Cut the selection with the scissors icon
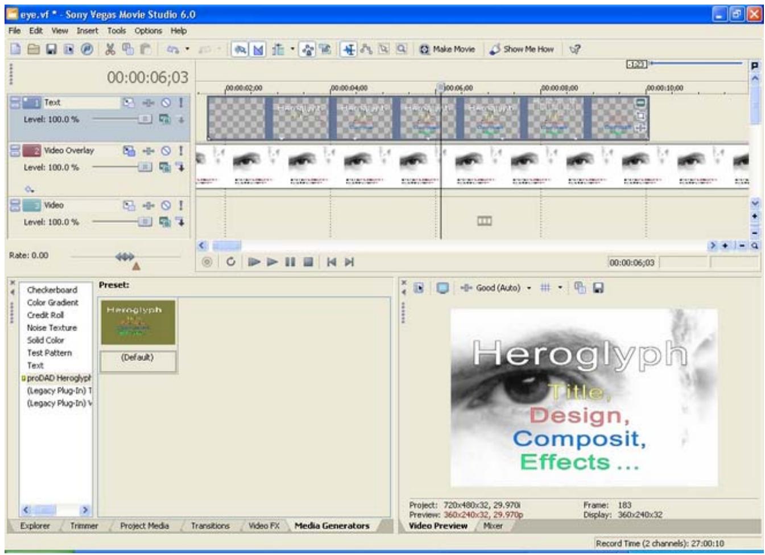The width and height of the screenshot is (765, 555). pos(110,49)
